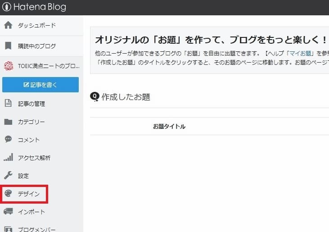Click the 購読中のブログ bookmark icon
The width and height of the screenshot is (329, 232).
pyautogui.click(x=8, y=46)
